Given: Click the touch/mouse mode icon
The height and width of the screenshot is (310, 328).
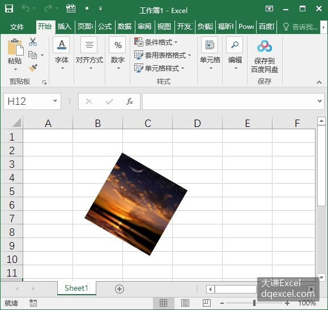Looking at the screenshot, I should (71, 9).
